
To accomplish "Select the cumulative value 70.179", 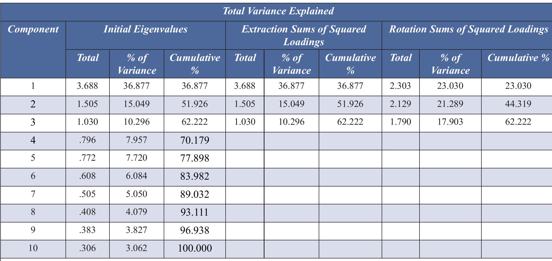I will 195,140.
